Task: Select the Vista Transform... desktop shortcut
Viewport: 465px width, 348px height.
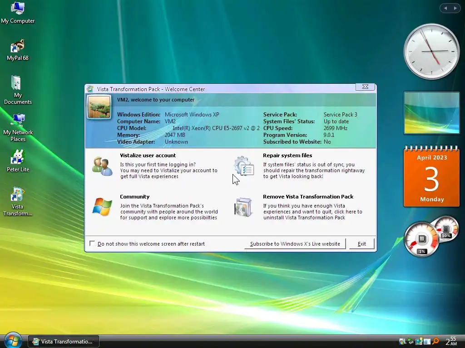Action: tap(18, 201)
